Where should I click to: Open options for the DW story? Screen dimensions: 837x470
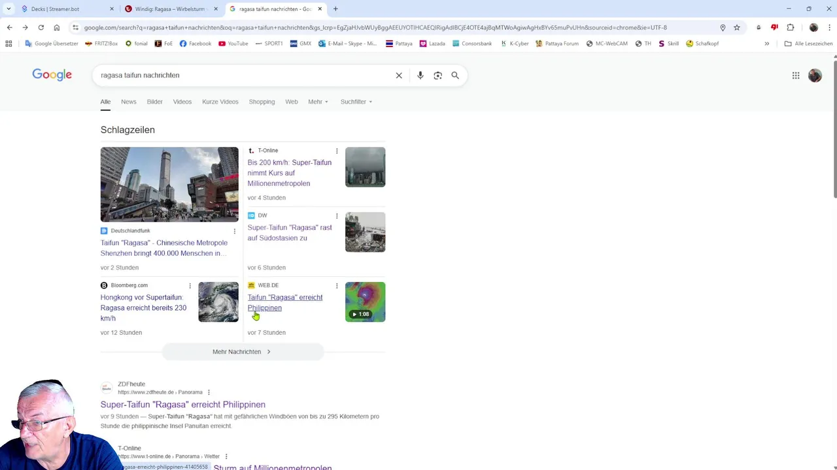coord(337,215)
